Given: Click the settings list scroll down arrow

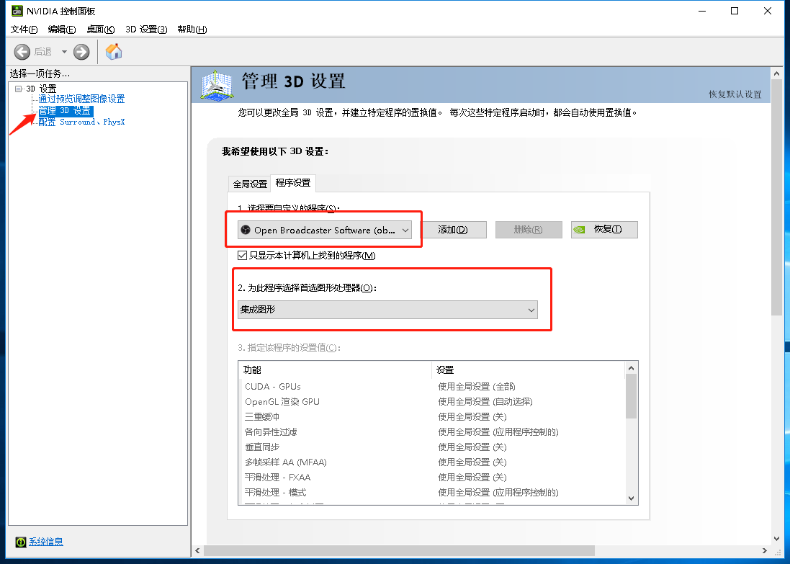Looking at the screenshot, I should click(x=632, y=498).
